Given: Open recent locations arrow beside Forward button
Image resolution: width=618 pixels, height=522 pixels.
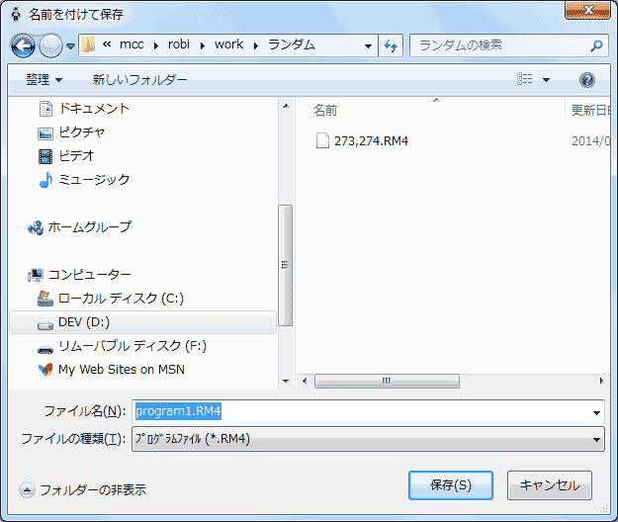Looking at the screenshot, I should (70, 46).
